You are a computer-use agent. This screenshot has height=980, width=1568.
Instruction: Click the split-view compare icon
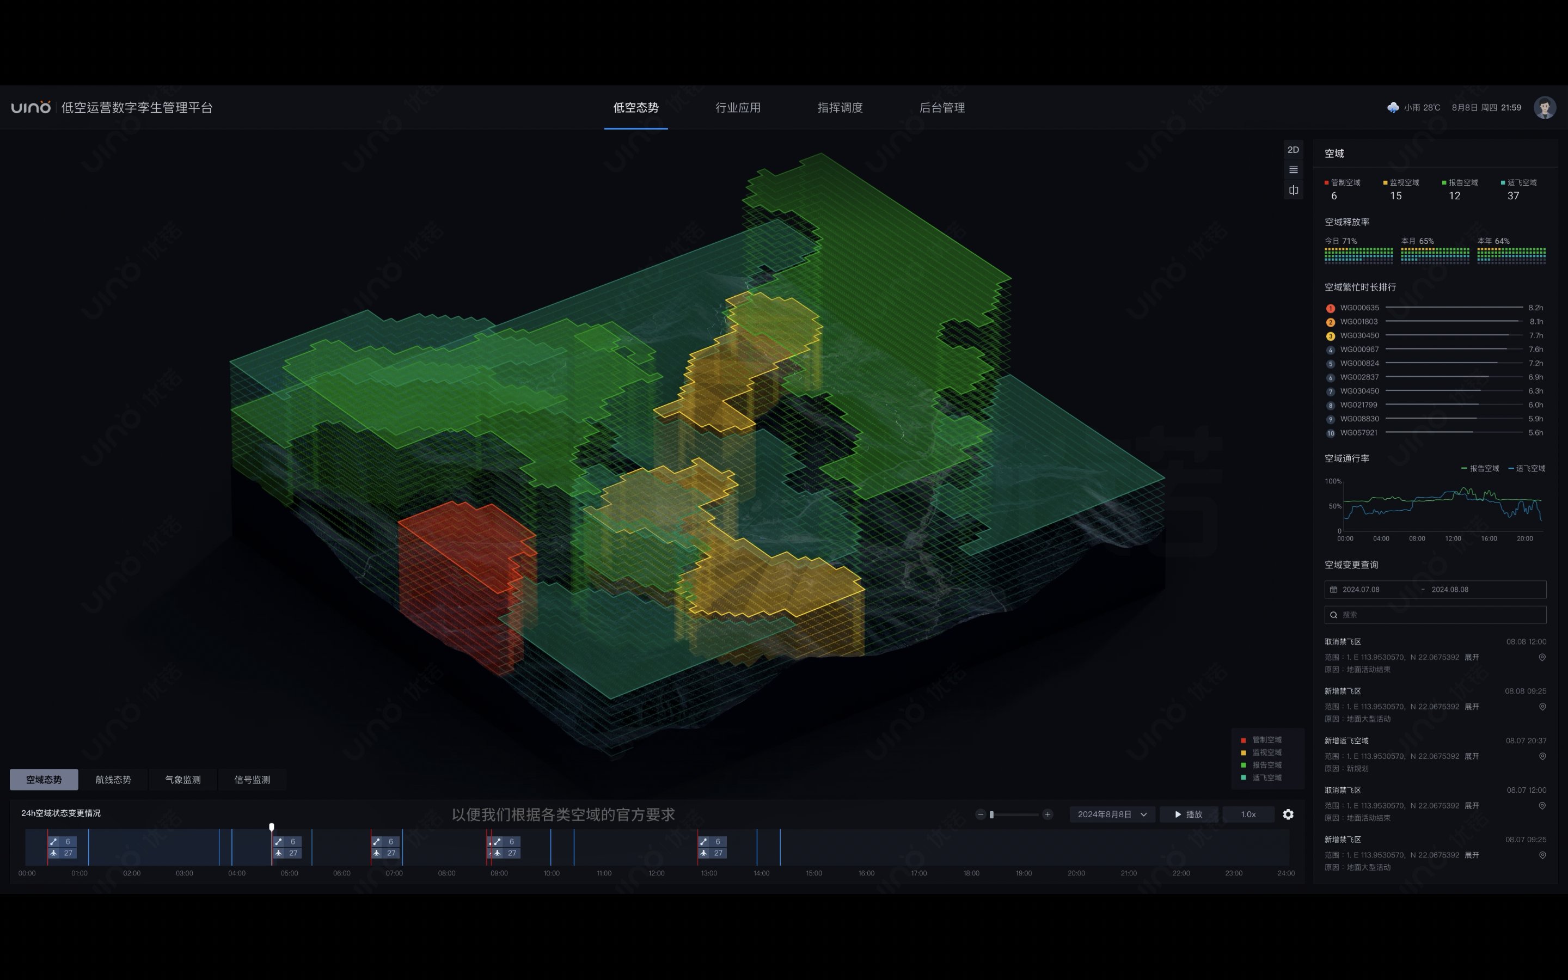coord(1293,190)
